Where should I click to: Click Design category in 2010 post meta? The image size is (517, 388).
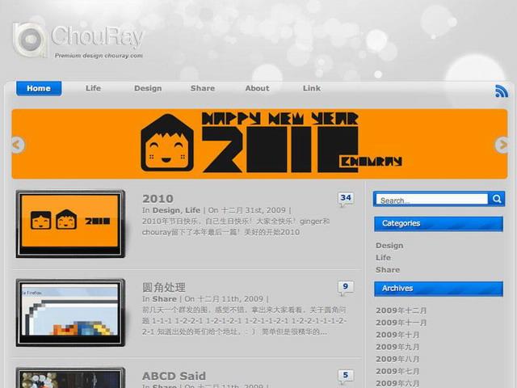tap(166, 210)
